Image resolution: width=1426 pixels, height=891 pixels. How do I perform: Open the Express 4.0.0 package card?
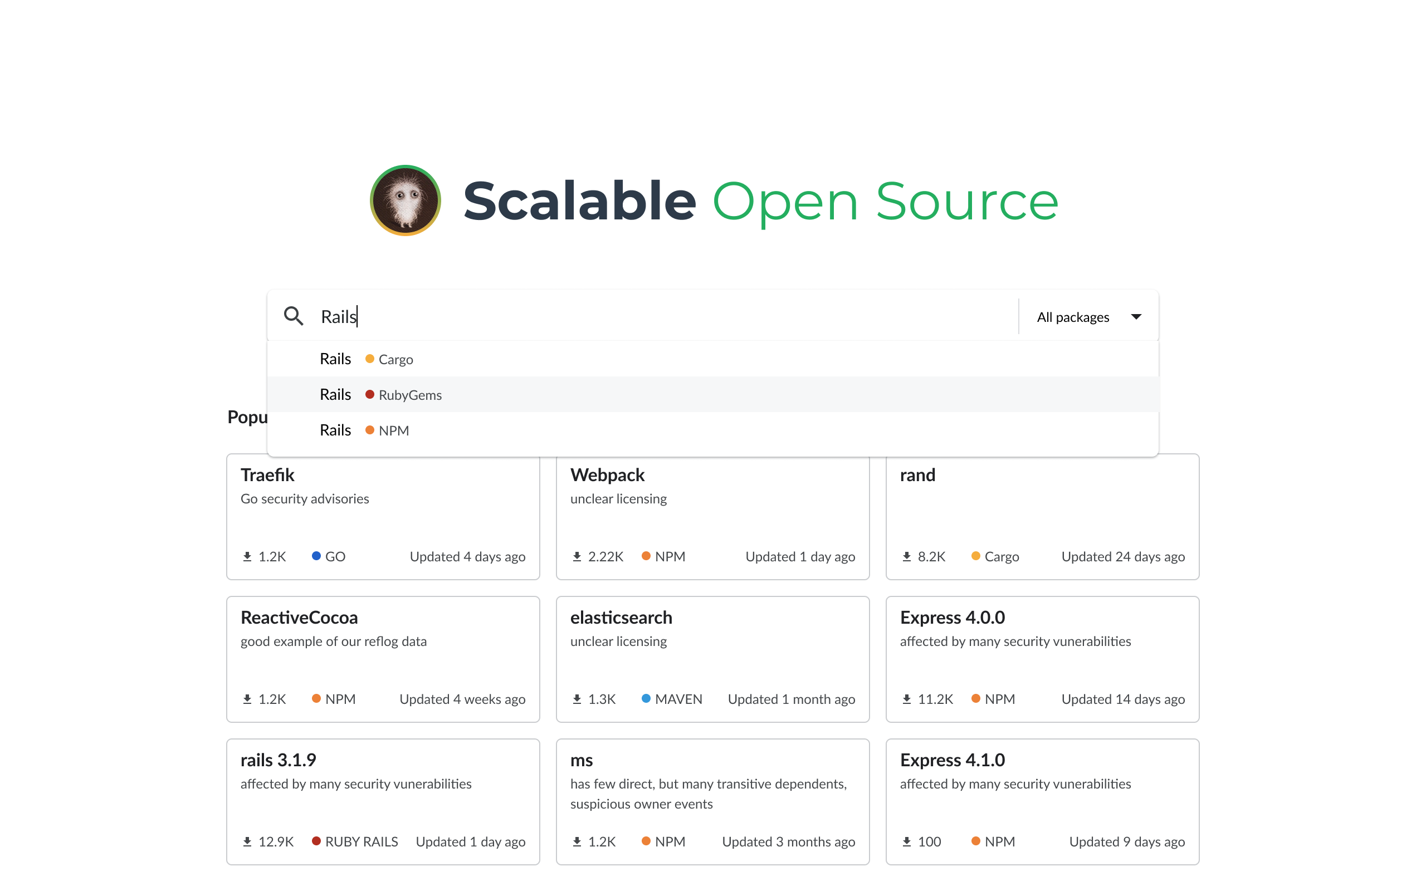click(1042, 659)
